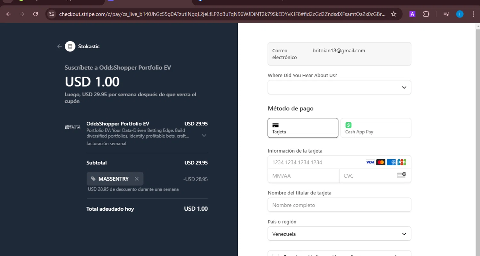Viewport: 480px width, 256px height.
Task: Click the -USD 28.95 discount amount
Action: click(196, 179)
